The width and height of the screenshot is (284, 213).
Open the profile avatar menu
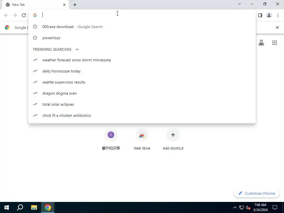coord(269,15)
